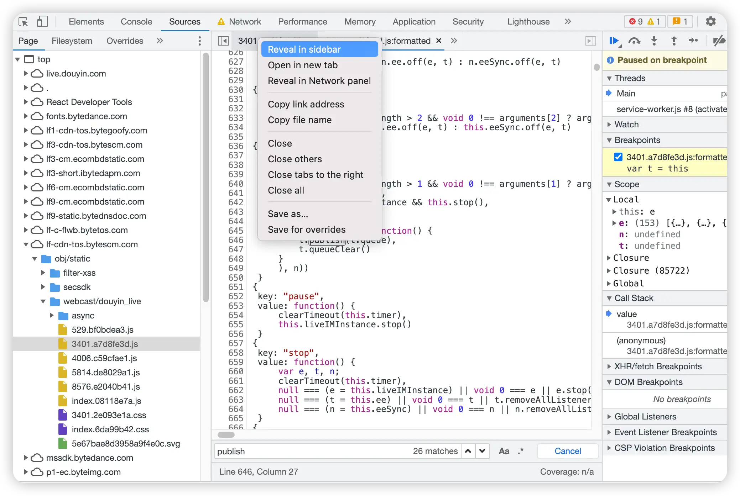Expand the Closure (85722) scope
The width and height of the screenshot is (740, 496).
609,271
